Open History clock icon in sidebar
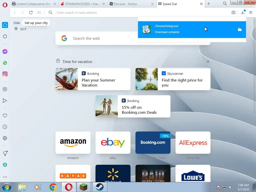This screenshot has height=192, width=256. coord(5,127)
